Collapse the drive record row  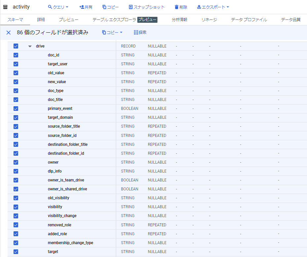point(30,46)
